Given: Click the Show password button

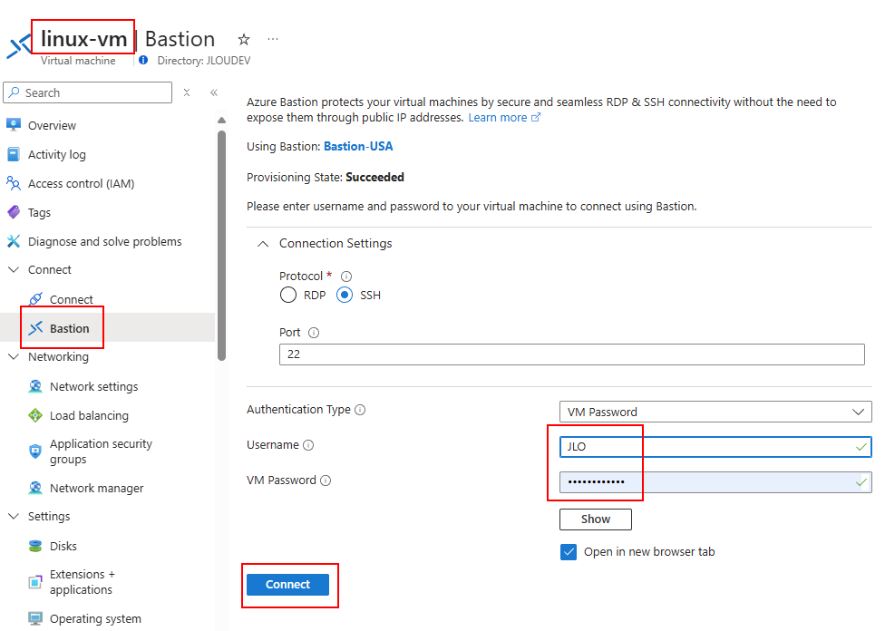Looking at the screenshot, I should click(x=596, y=519).
